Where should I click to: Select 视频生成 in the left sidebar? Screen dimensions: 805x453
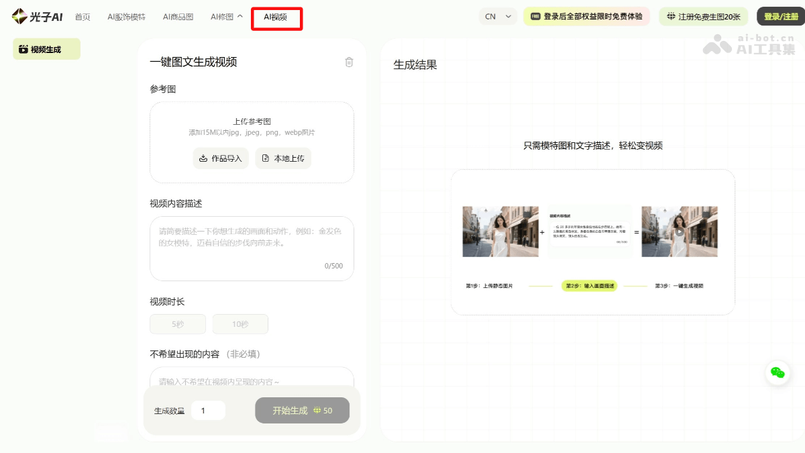(46, 48)
